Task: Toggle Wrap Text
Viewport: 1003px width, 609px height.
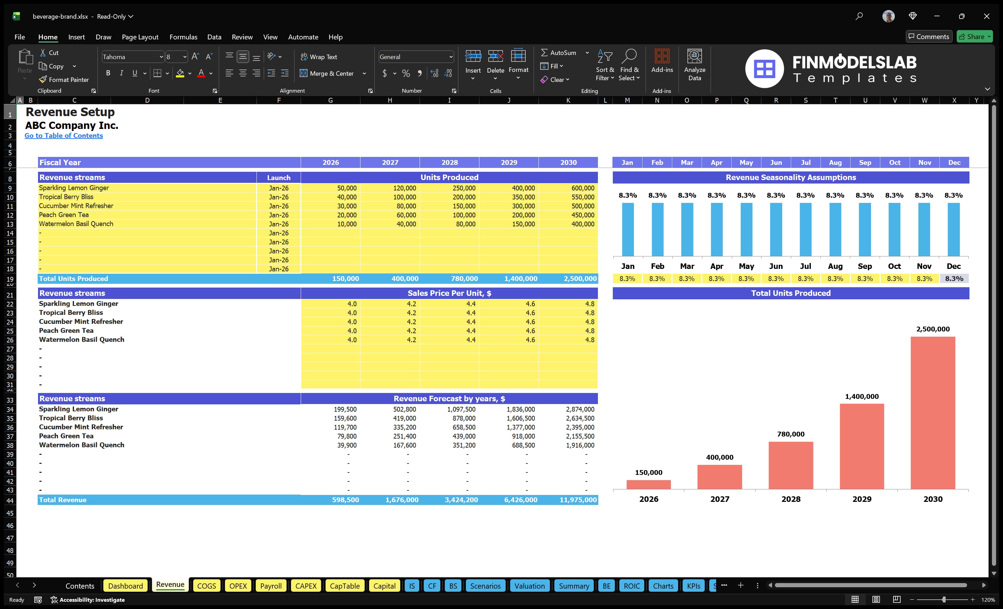Action: [319, 57]
